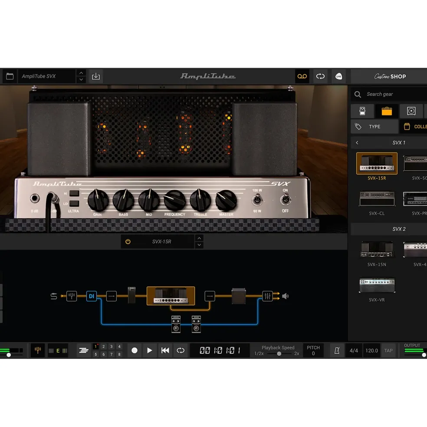Image resolution: width=427 pixels, height=427 pixels.
Task: Toggle the SVX-15R amp power button
Action: pyautogui.click(x=128, y=241)
